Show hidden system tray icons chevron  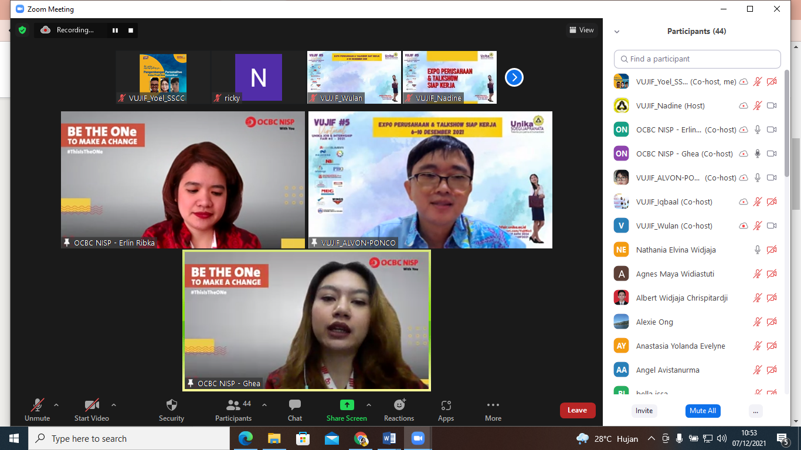click(651, 438)
